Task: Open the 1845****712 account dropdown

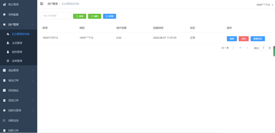Action: [265, 5]
